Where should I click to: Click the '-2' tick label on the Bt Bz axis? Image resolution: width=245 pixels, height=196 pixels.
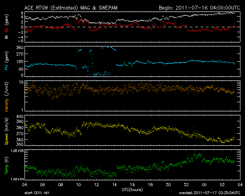21,32
